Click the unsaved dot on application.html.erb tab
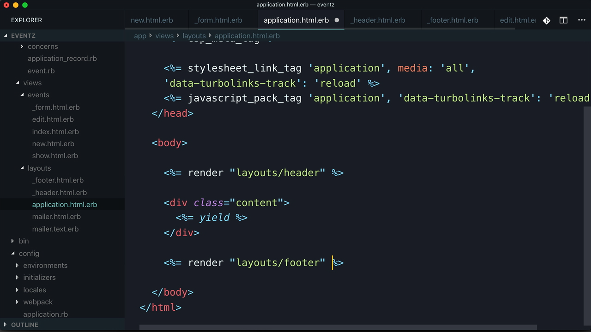 [x=337, y=20]
